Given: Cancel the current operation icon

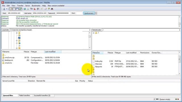Looking at the screenshot, I should 31,9.
